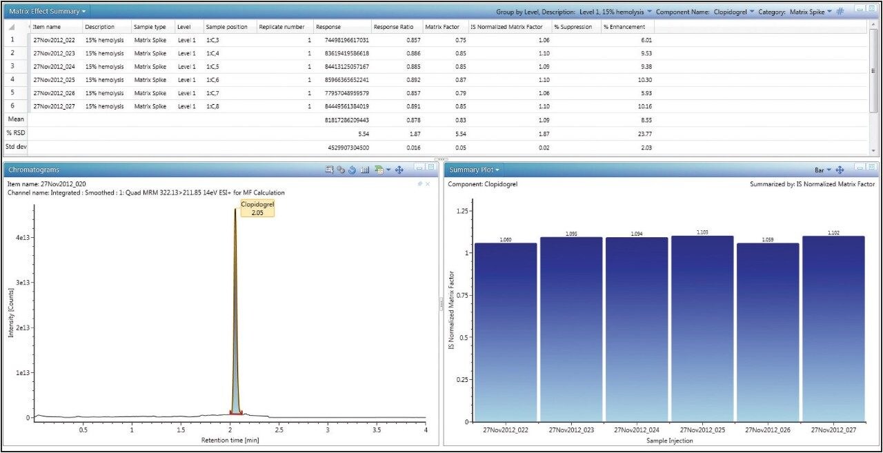Click the bar for 27Nov2012_022
Screen dimensions: 883x453
506,332
